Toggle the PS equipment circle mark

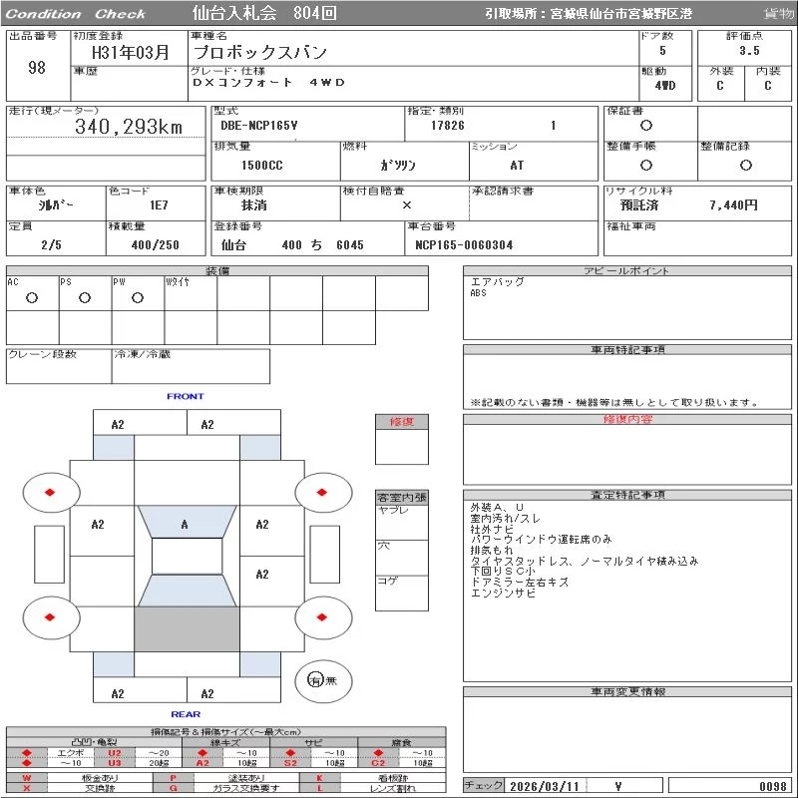[85, 297]
